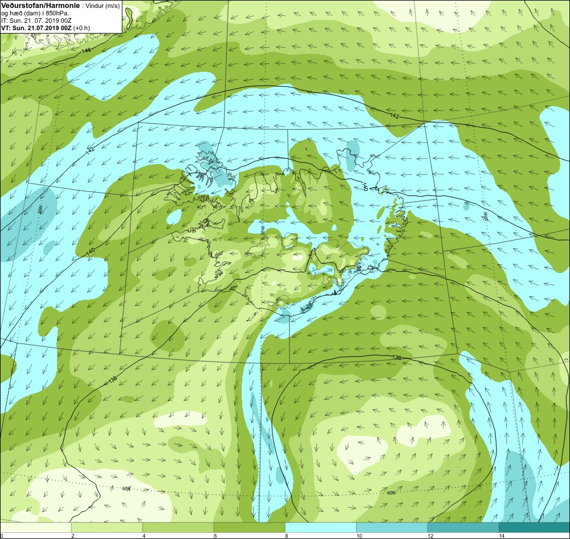This screenshot has height=539, width=570.
Task: Click the 0–2 m/s palest legend color
Action: tap(35, 528)
